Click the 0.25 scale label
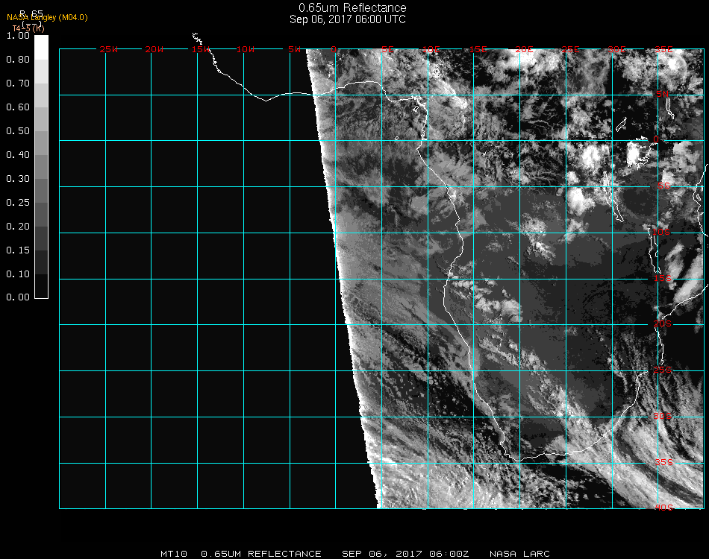This screenshot has height=559, width=709. pos(18,203)
